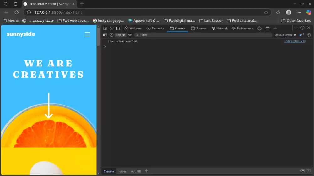Screen dimensions: 314x176
Task: Open the lucky cat goog... bookmark
Action: [109, 21]
